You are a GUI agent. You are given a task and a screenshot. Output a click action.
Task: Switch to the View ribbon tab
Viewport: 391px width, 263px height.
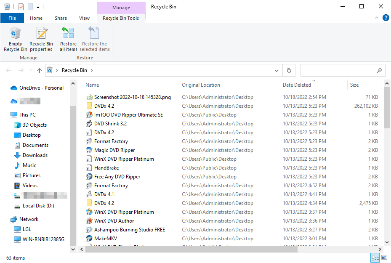(x=84, y=18)
